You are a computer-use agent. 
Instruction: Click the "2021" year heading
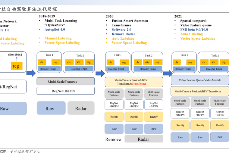(x=178, y=16)
